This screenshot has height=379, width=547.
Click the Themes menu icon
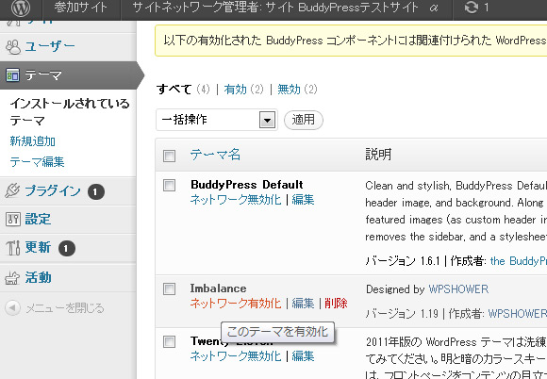coord(12,75)
